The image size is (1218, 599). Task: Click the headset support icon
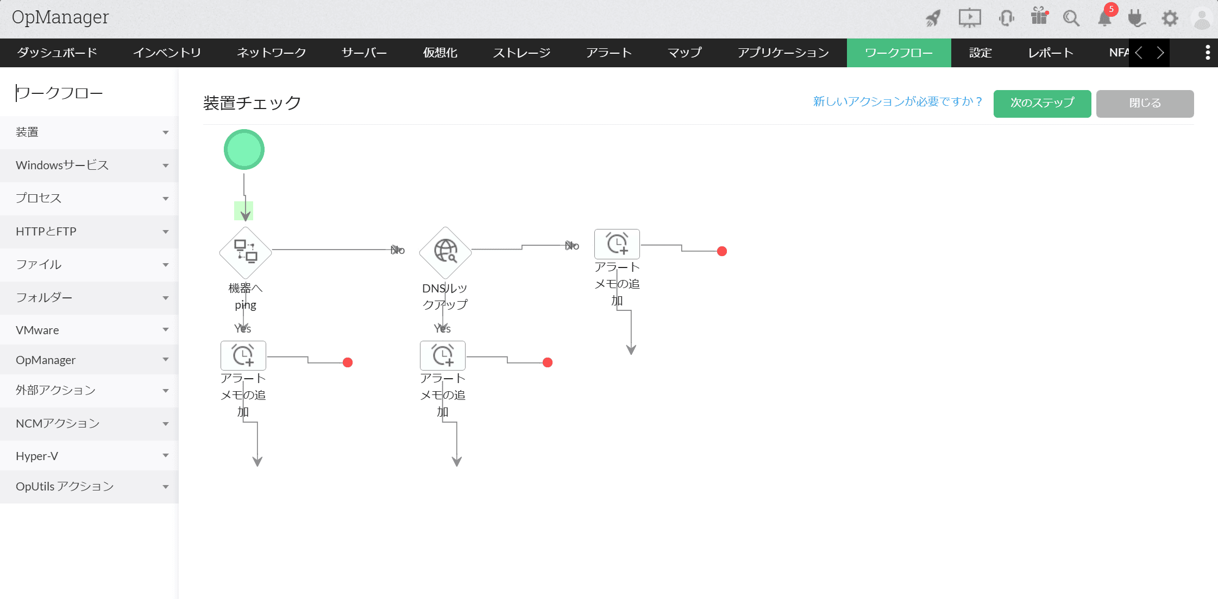pyautogui.click(x=1006, y=18)
